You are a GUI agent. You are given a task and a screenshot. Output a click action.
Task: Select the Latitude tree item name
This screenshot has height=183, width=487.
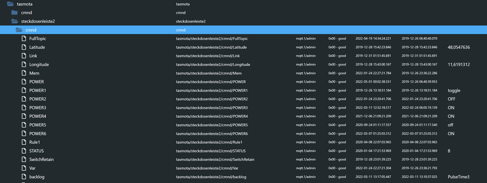(x=37, y=47)
